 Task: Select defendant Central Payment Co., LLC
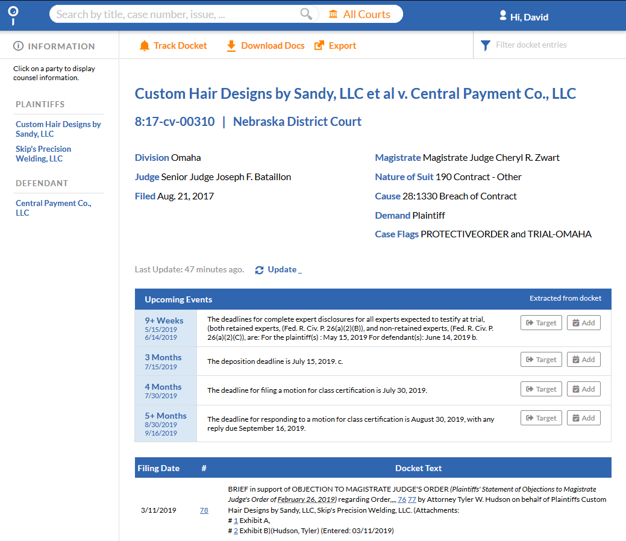[53, 208]
